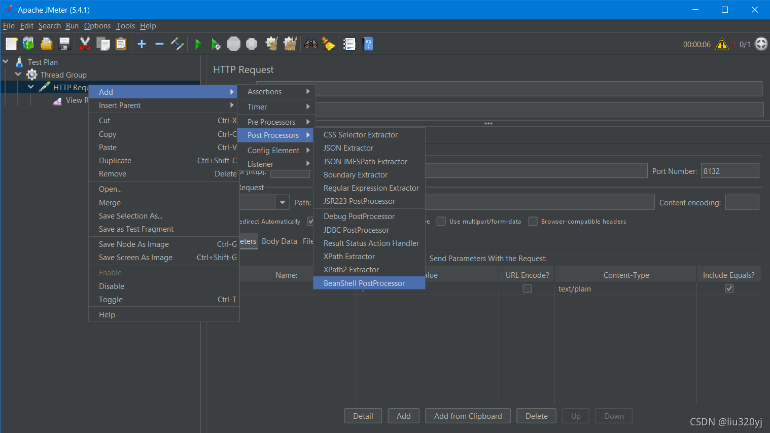Click the Toggle enable/disable toolbar icon
This screenshot has height=433, width=770.
click(177, 44)
